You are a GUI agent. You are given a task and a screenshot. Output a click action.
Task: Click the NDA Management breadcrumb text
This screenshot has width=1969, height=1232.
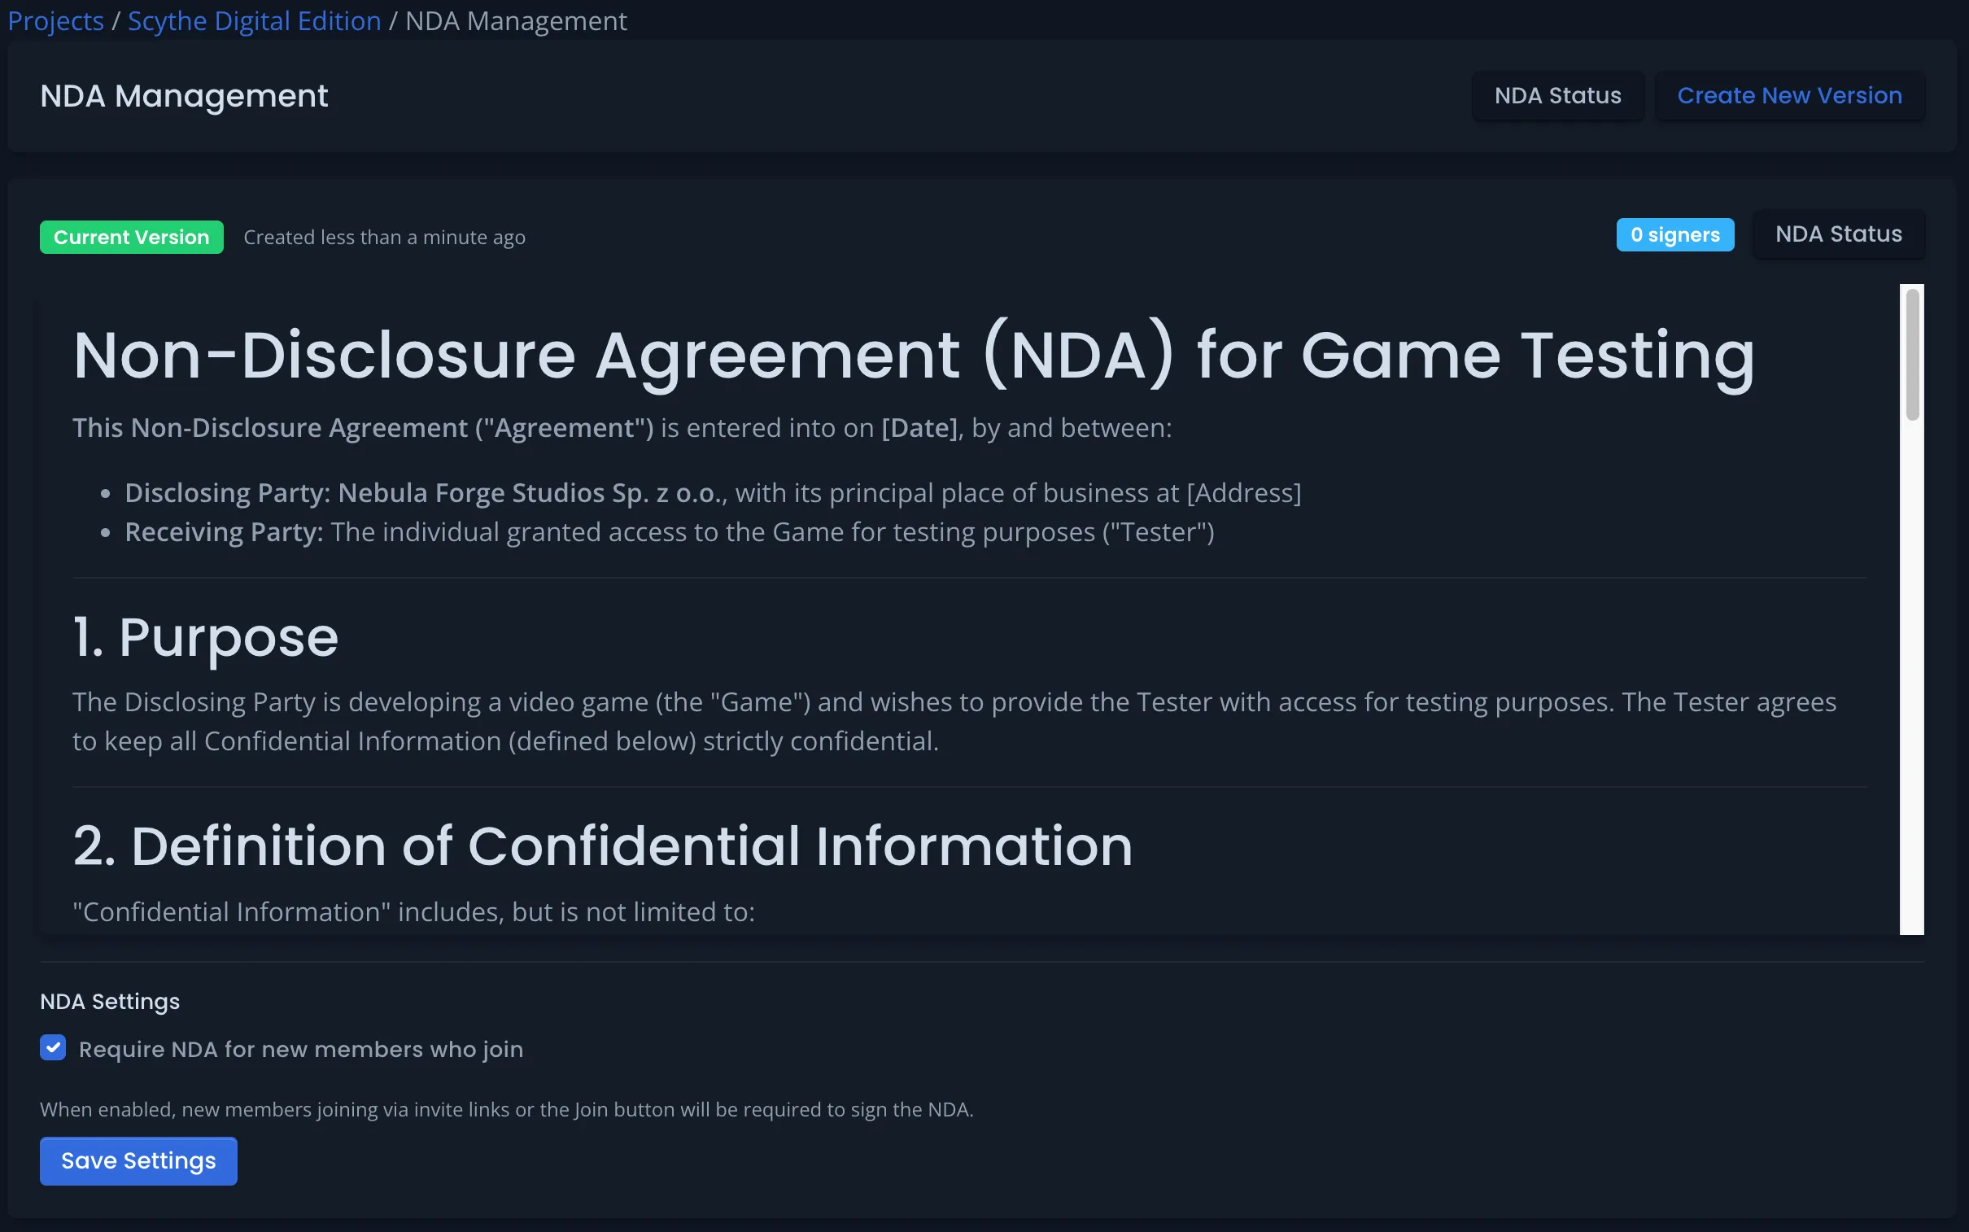pyautogui.click(x=516, y=21)
